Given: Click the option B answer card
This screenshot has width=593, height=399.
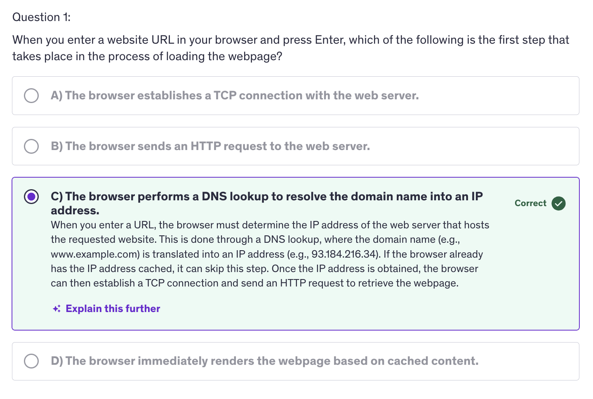Looking at the screenshot, I should [296, 146].
